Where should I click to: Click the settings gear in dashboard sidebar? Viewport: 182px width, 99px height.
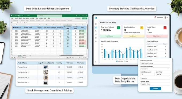click(x=96, y=41)
